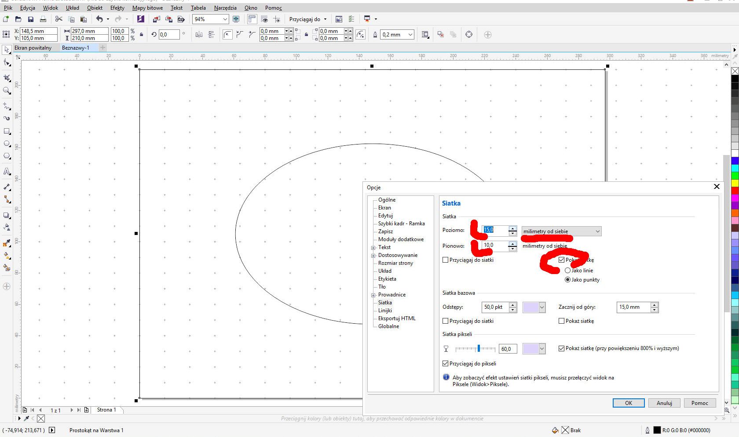Open the 'Efekty' menu
Image resolution: width=739 pixels, height=437 pixels.
117,8
